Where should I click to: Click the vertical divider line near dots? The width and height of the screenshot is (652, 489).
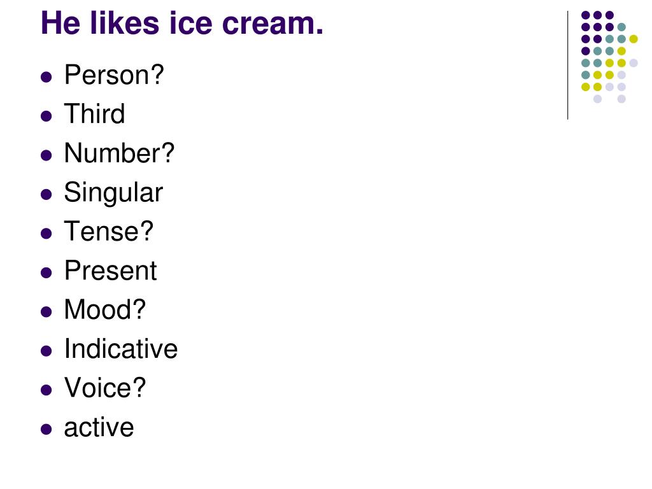click(x=567, y=66)
